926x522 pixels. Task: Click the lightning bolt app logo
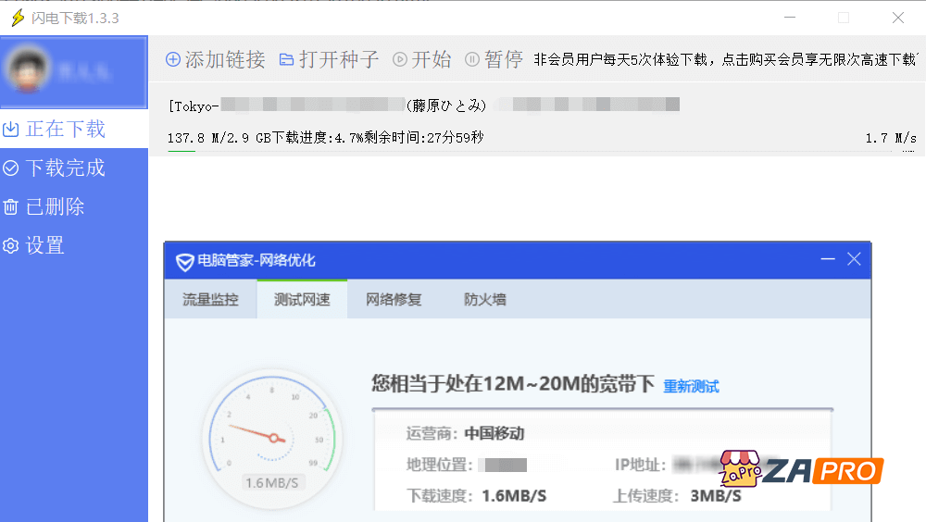point(18,18)
